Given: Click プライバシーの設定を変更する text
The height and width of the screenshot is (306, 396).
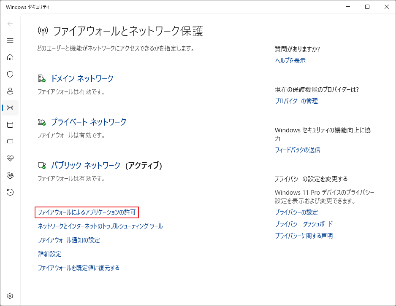Looking at the screenshot, I should coord(311,179).
